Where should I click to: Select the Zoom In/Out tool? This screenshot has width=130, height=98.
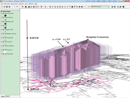[50, 7]
